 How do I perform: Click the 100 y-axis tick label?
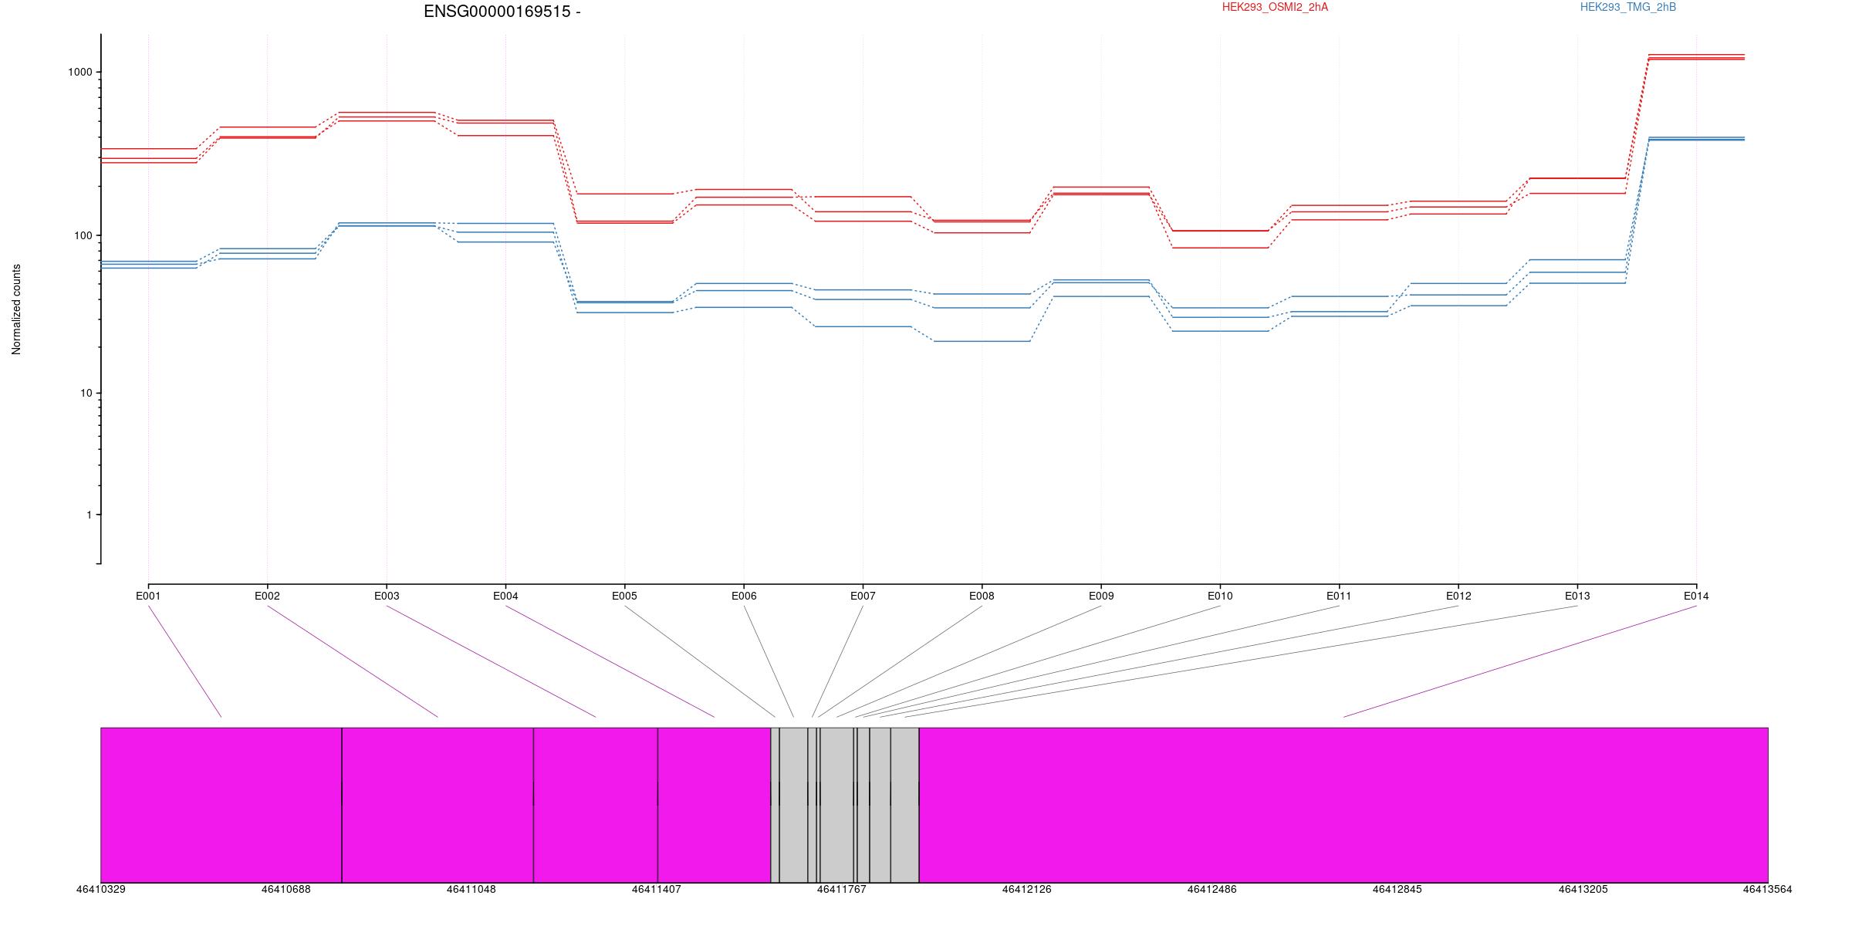click(x=83, y=235)
